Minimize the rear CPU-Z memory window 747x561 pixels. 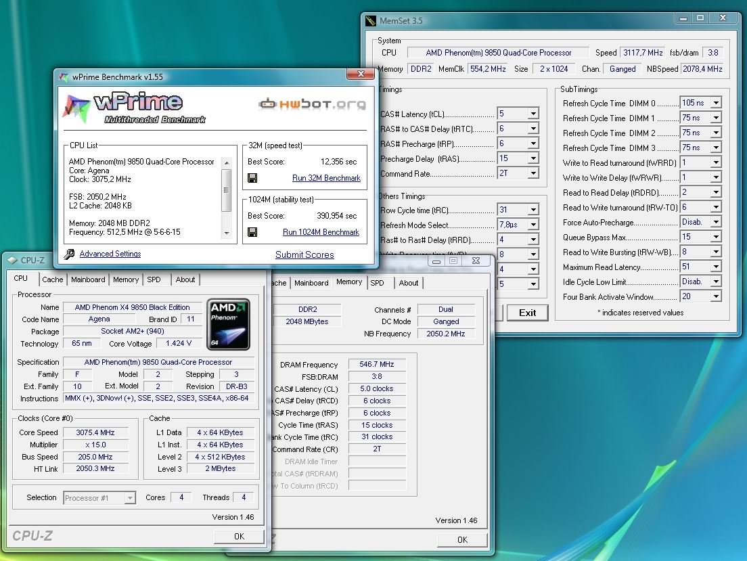tap(436, 261)
